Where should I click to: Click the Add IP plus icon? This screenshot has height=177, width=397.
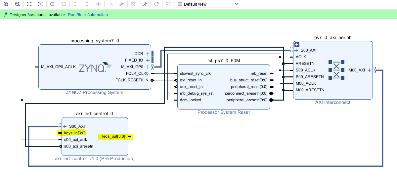pyautogui.click(x=98, y=4)
